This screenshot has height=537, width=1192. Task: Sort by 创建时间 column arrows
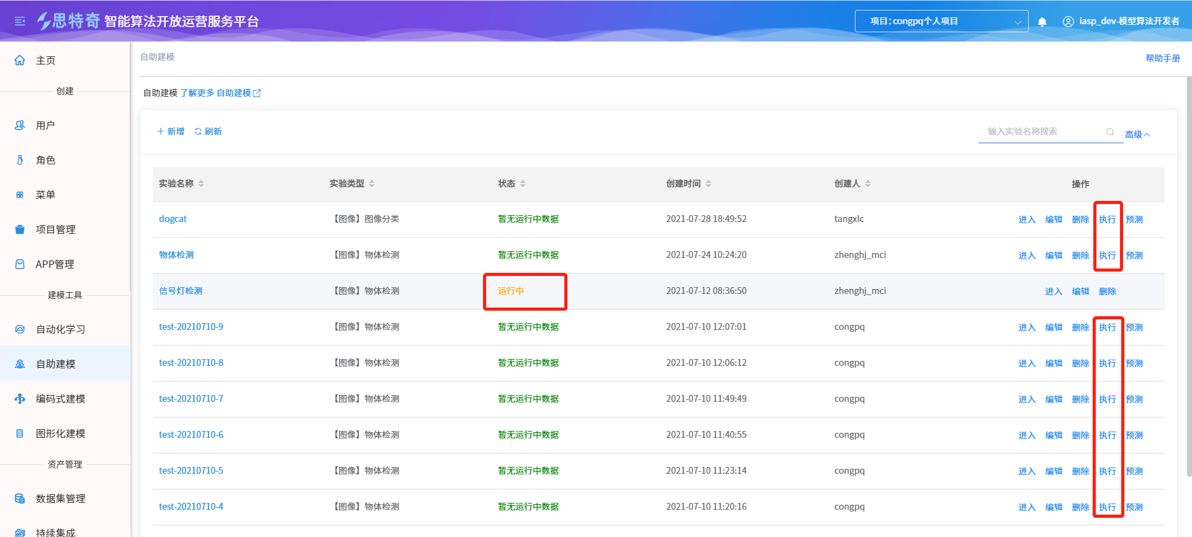point(708,184)
